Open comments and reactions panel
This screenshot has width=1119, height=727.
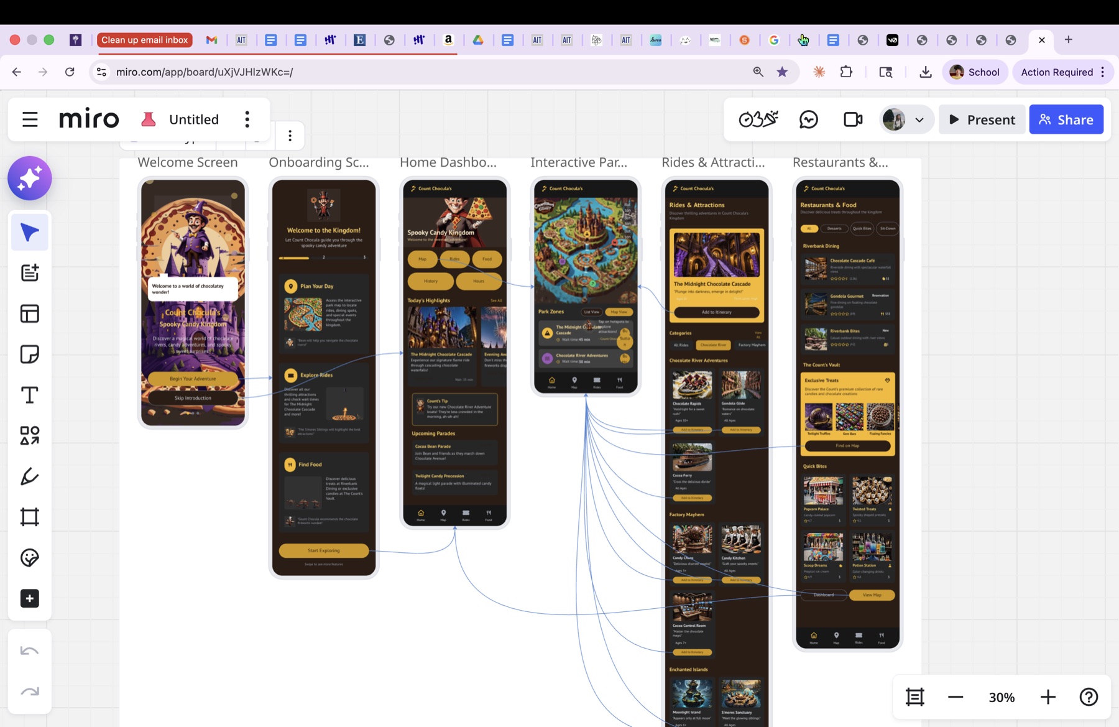[x=808, y=119]
